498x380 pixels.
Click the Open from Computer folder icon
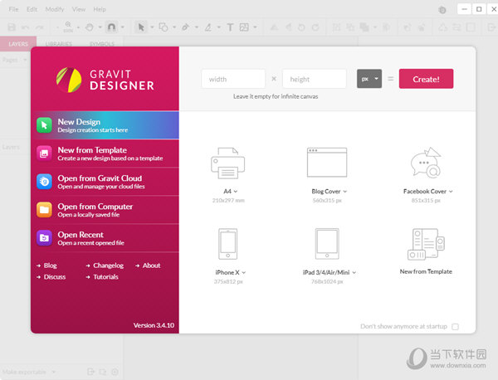tap(44, 209)
